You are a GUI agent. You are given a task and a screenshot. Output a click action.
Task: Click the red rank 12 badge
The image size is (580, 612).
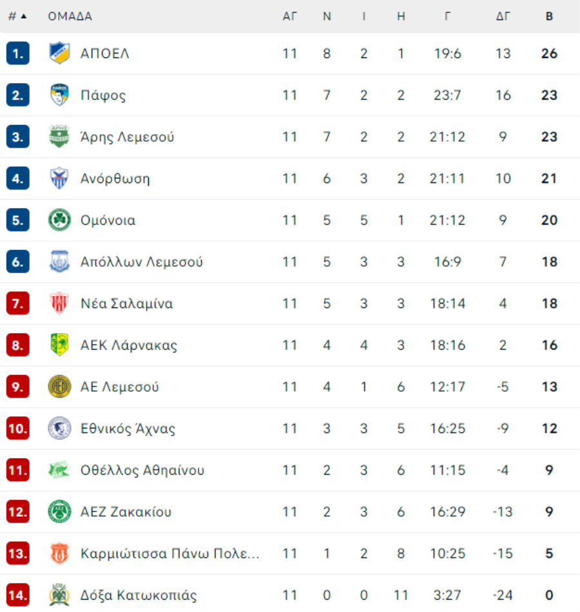pyautogui.click(x=18, y=512)
